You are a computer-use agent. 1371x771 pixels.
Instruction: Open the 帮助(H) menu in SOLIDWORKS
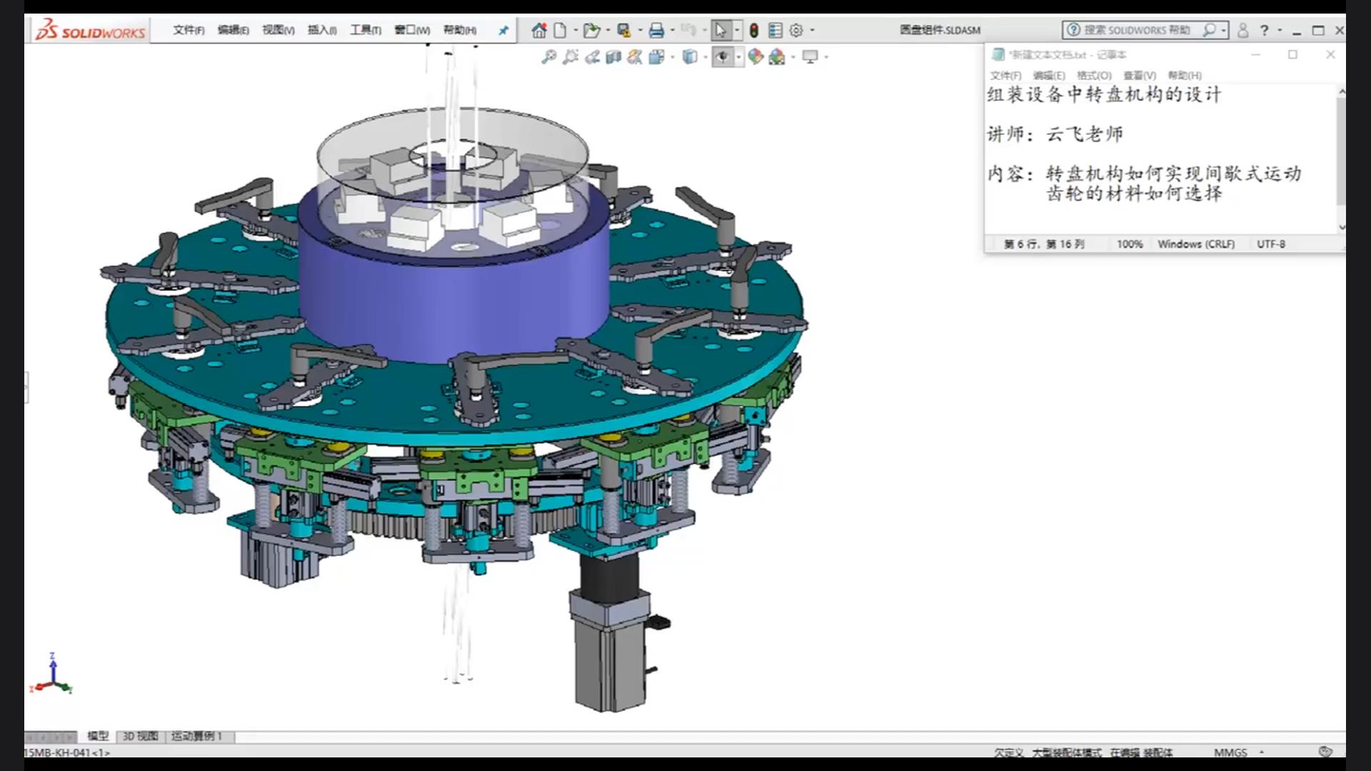pyautogui.click(x=460, y=30)
